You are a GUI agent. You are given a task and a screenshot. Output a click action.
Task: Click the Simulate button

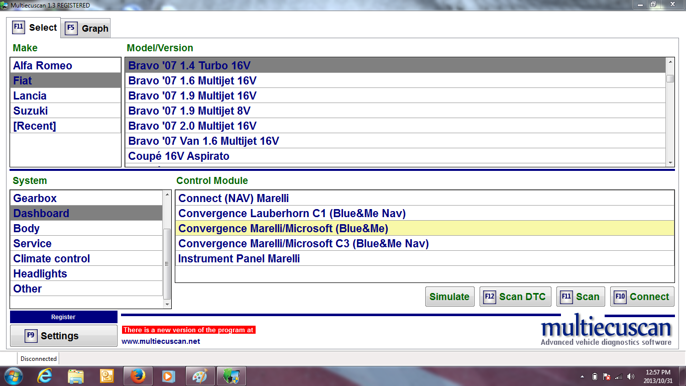[x=449, y=297]
